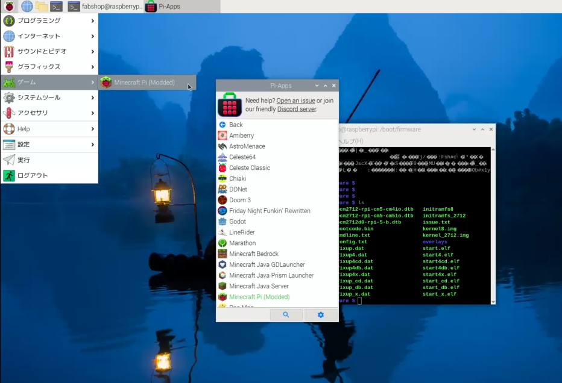This screenshot has height=383, width=562.
Task: Open the file manager folder icon in taskbar
Action: [x=42, y=6]
